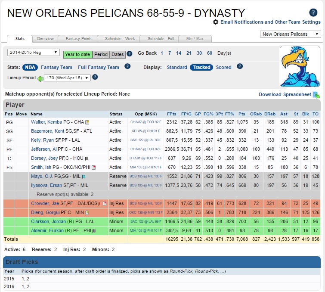Set display mode to Standard
325x292 pixels.
point(177,67)
